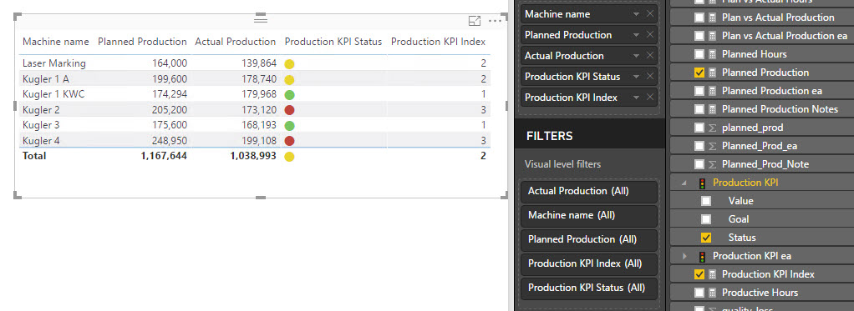The height and width of the screenshot is (311, 854).
Task: Select the Kugler 1 KWC machine cell
Action: click(x=53, y=94)
